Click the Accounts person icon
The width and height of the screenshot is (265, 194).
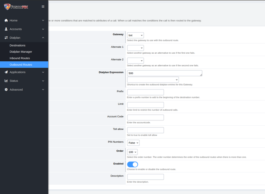pyautogui.click(x=6, y=29)
